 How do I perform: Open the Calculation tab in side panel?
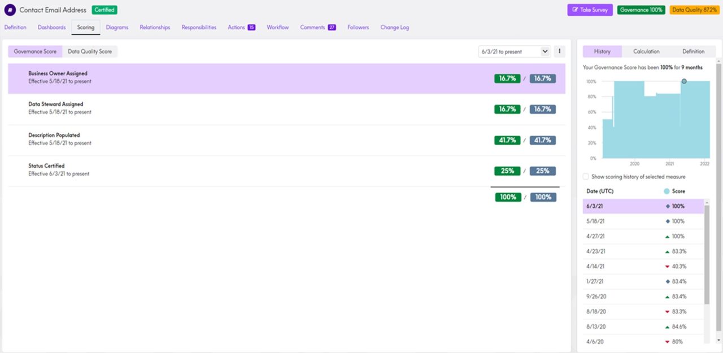646,51
